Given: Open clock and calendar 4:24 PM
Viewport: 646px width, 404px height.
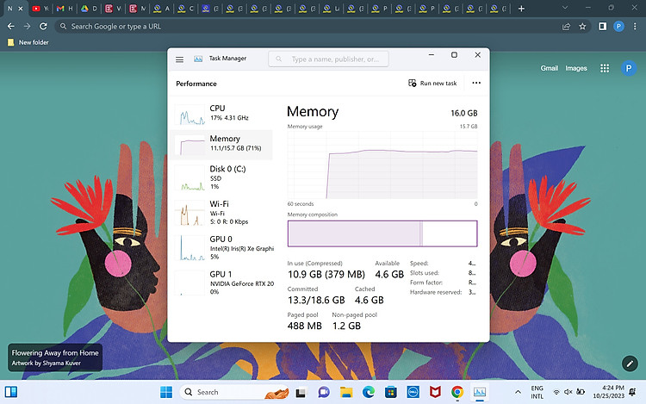Looking at the screenshot, I should 608,392.
